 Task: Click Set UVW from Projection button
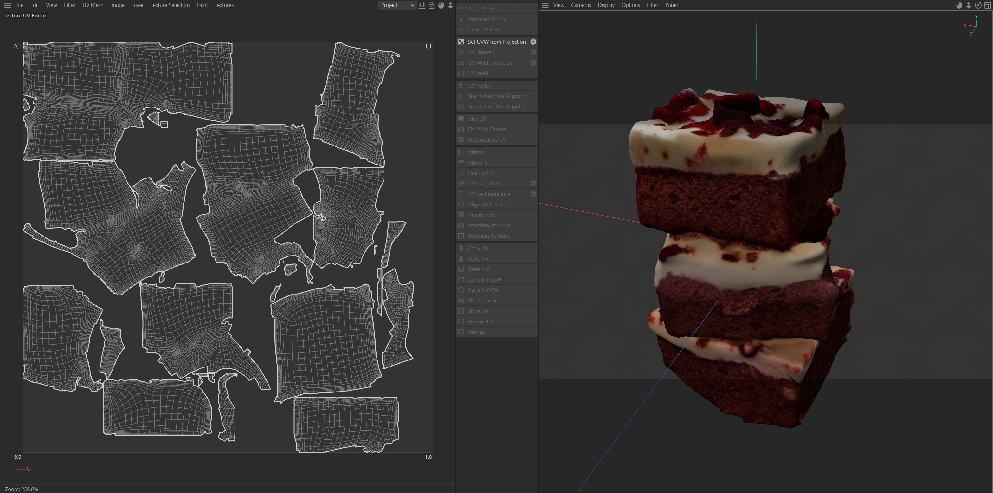[x=496, y=42]
